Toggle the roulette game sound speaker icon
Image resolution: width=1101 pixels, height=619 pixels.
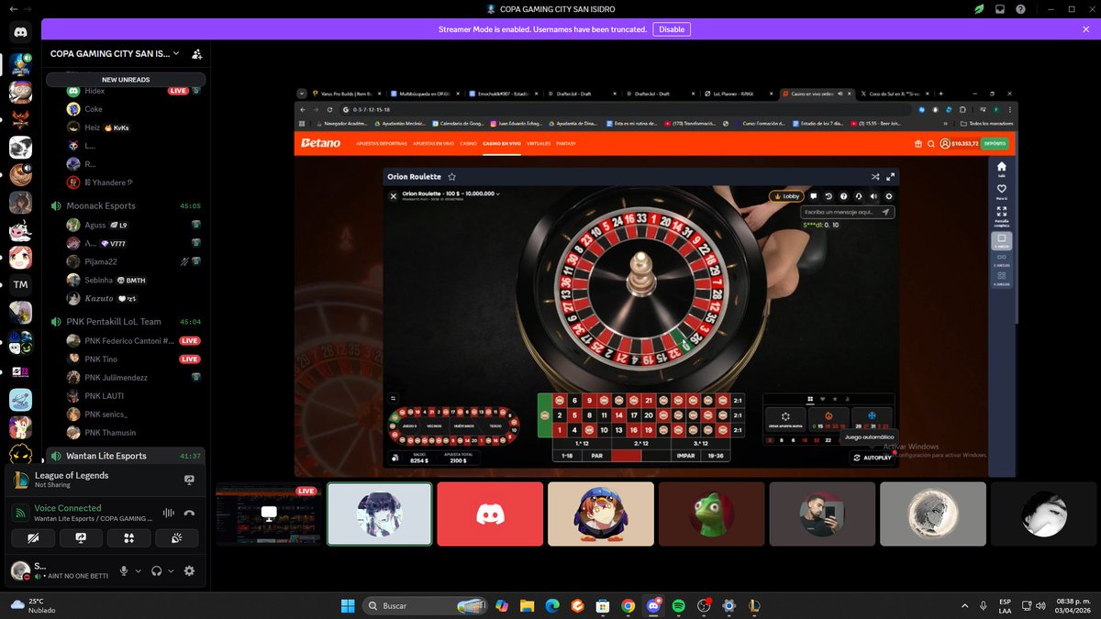click(x=873, y=196)
